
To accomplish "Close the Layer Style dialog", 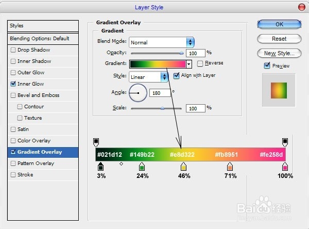I will 301,7.
